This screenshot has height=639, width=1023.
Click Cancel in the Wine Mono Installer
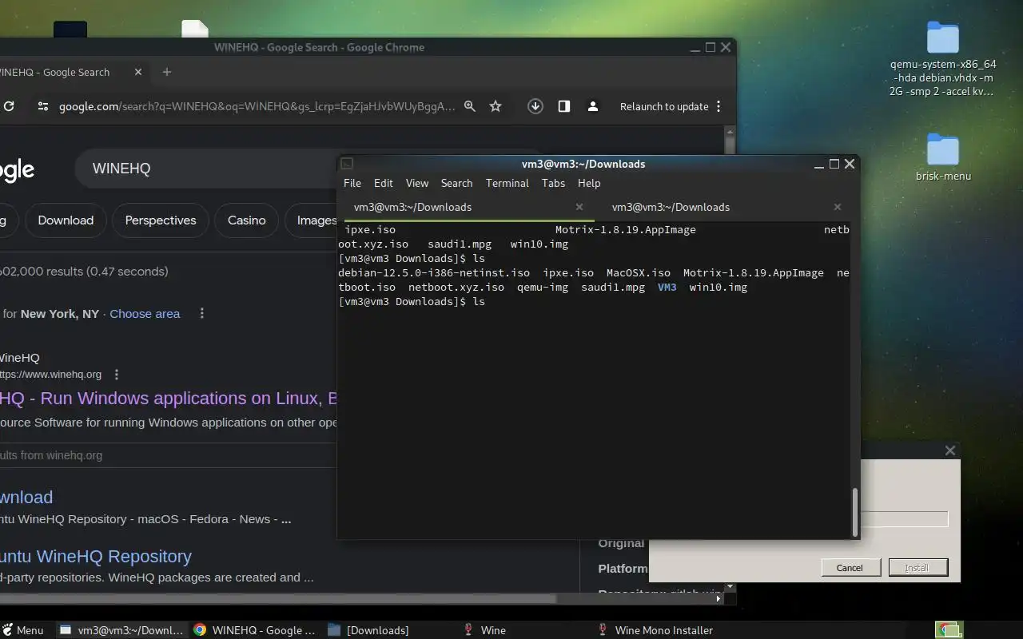[x=850, y=568]
